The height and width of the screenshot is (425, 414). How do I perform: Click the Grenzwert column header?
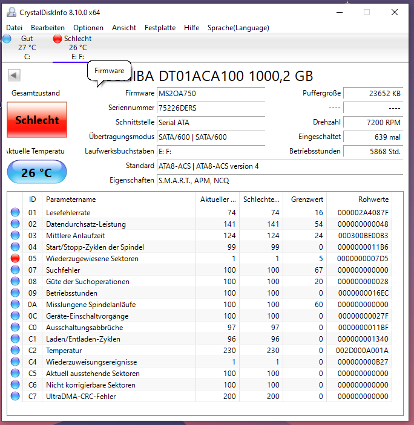pyautogui.click(x=304, y=200)
